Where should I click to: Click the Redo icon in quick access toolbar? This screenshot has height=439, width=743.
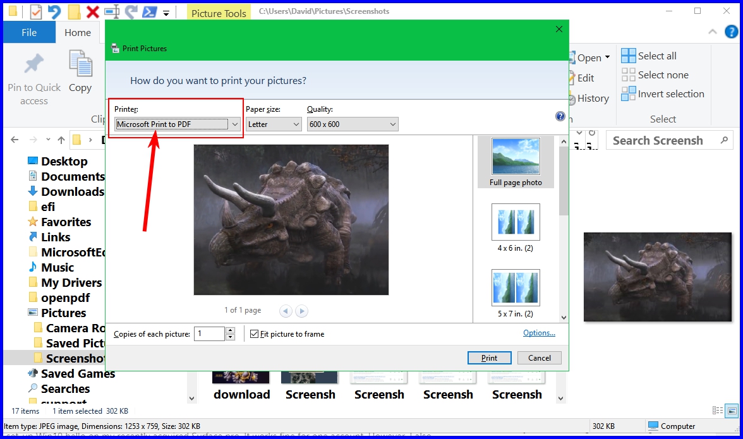[131, 12]
